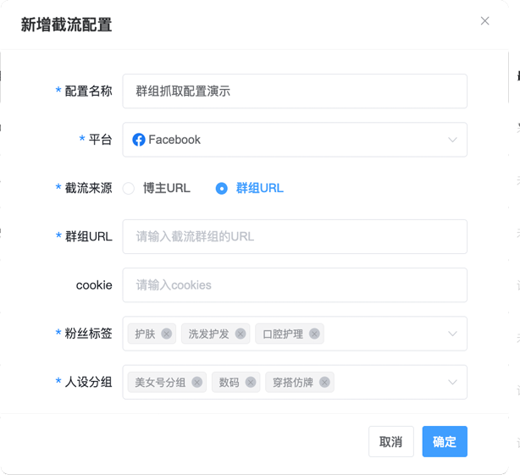
Task: Click the 数码 tag text
Action: coord(229,383)
